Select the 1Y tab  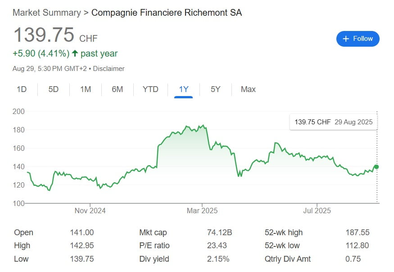(183, 89)
